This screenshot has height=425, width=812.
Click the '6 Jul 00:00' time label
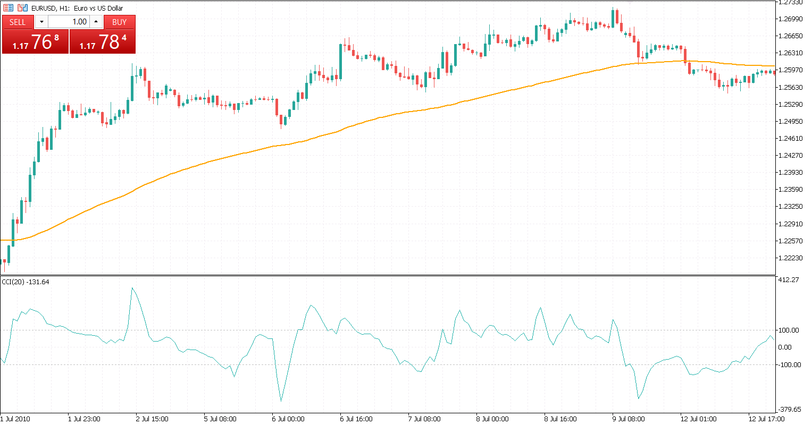(288, 419)
